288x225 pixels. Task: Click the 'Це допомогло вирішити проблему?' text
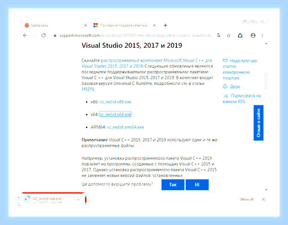(117, 184)
